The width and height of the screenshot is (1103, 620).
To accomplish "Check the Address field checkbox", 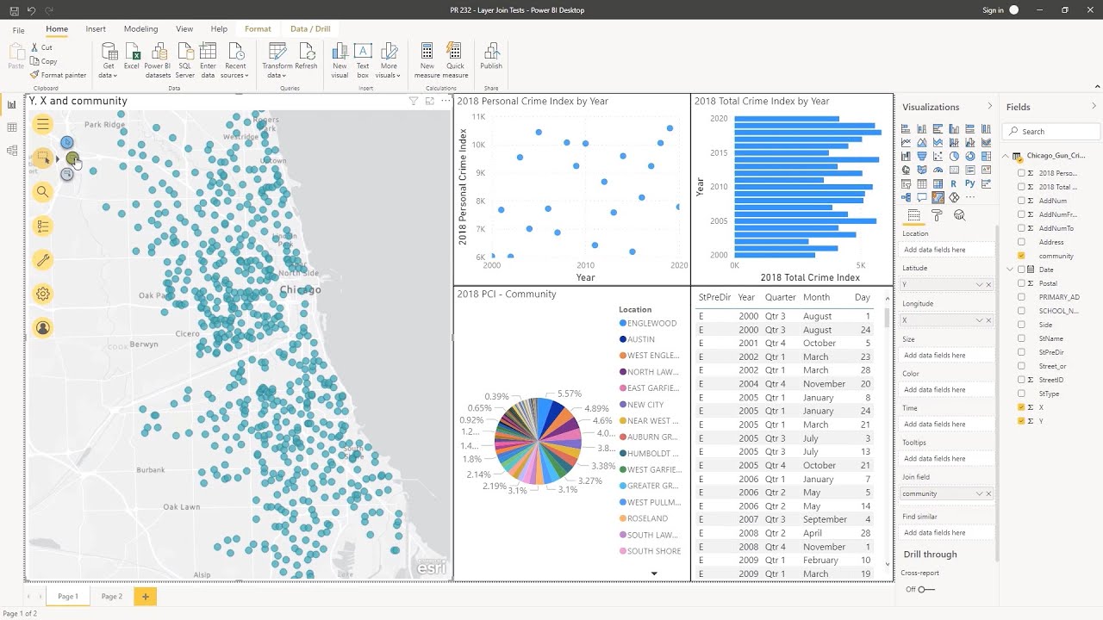I will [1022, 242].
